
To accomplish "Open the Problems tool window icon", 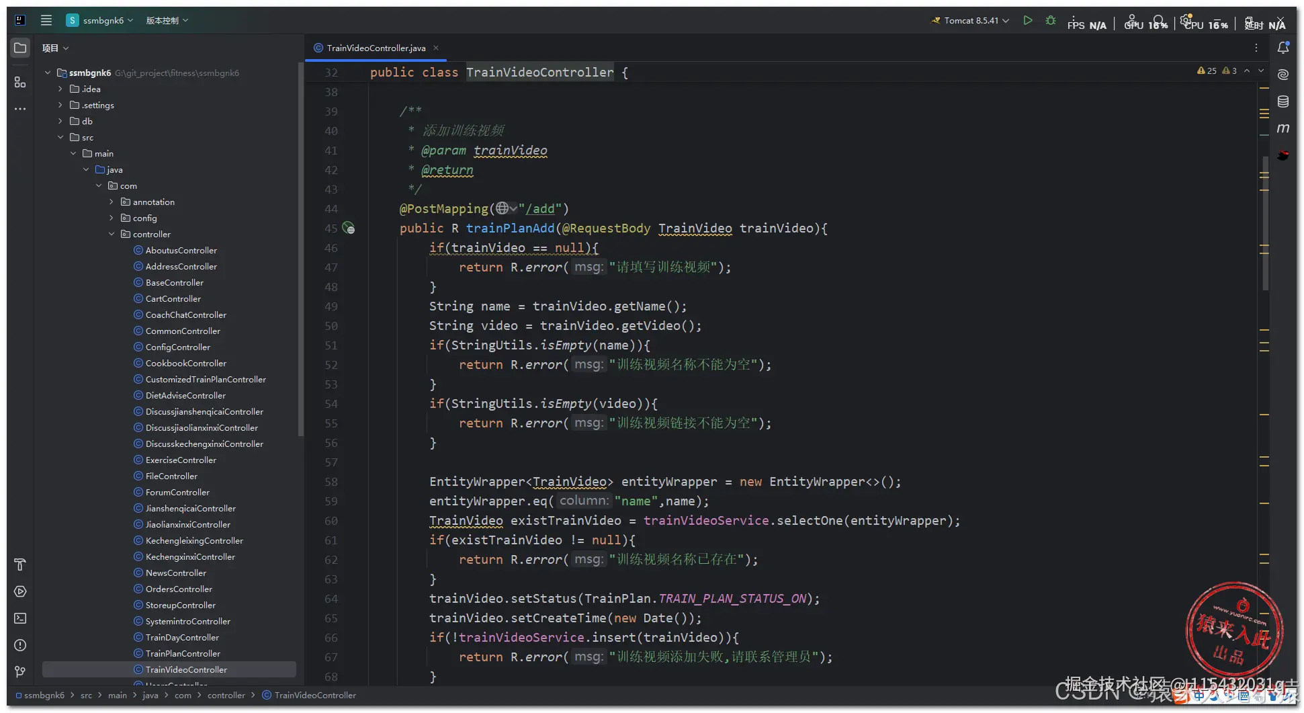I will (x=20, y=645).
